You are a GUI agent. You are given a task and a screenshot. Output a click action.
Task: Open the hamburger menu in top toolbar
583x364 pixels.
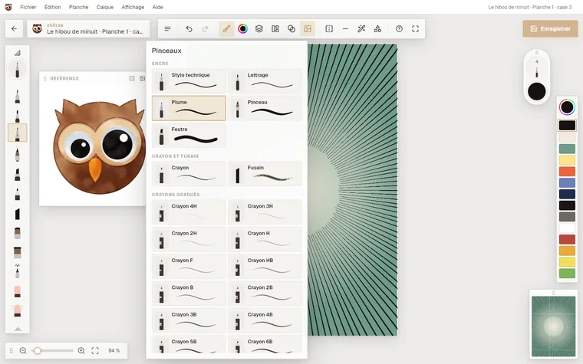[167, 28]
